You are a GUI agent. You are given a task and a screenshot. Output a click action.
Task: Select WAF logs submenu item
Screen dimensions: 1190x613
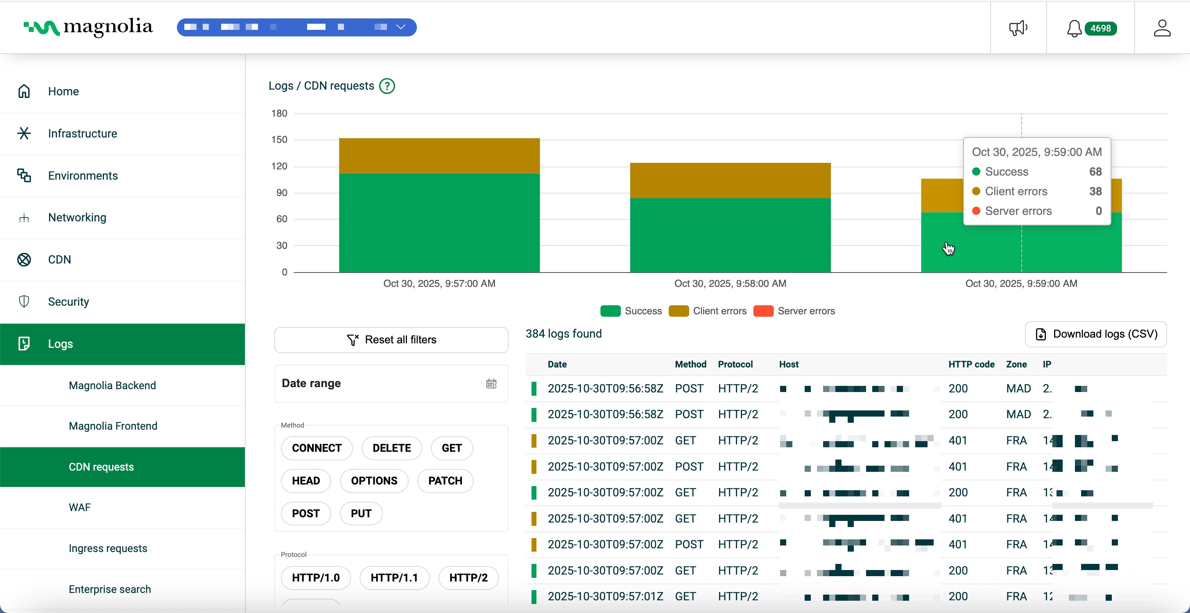(x=122, y=508)
